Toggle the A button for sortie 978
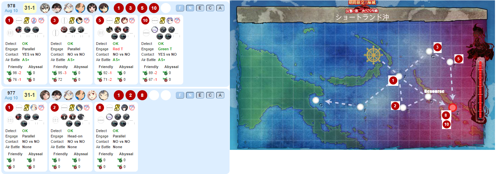The image size is (500, 174). (x=220, y=8)
